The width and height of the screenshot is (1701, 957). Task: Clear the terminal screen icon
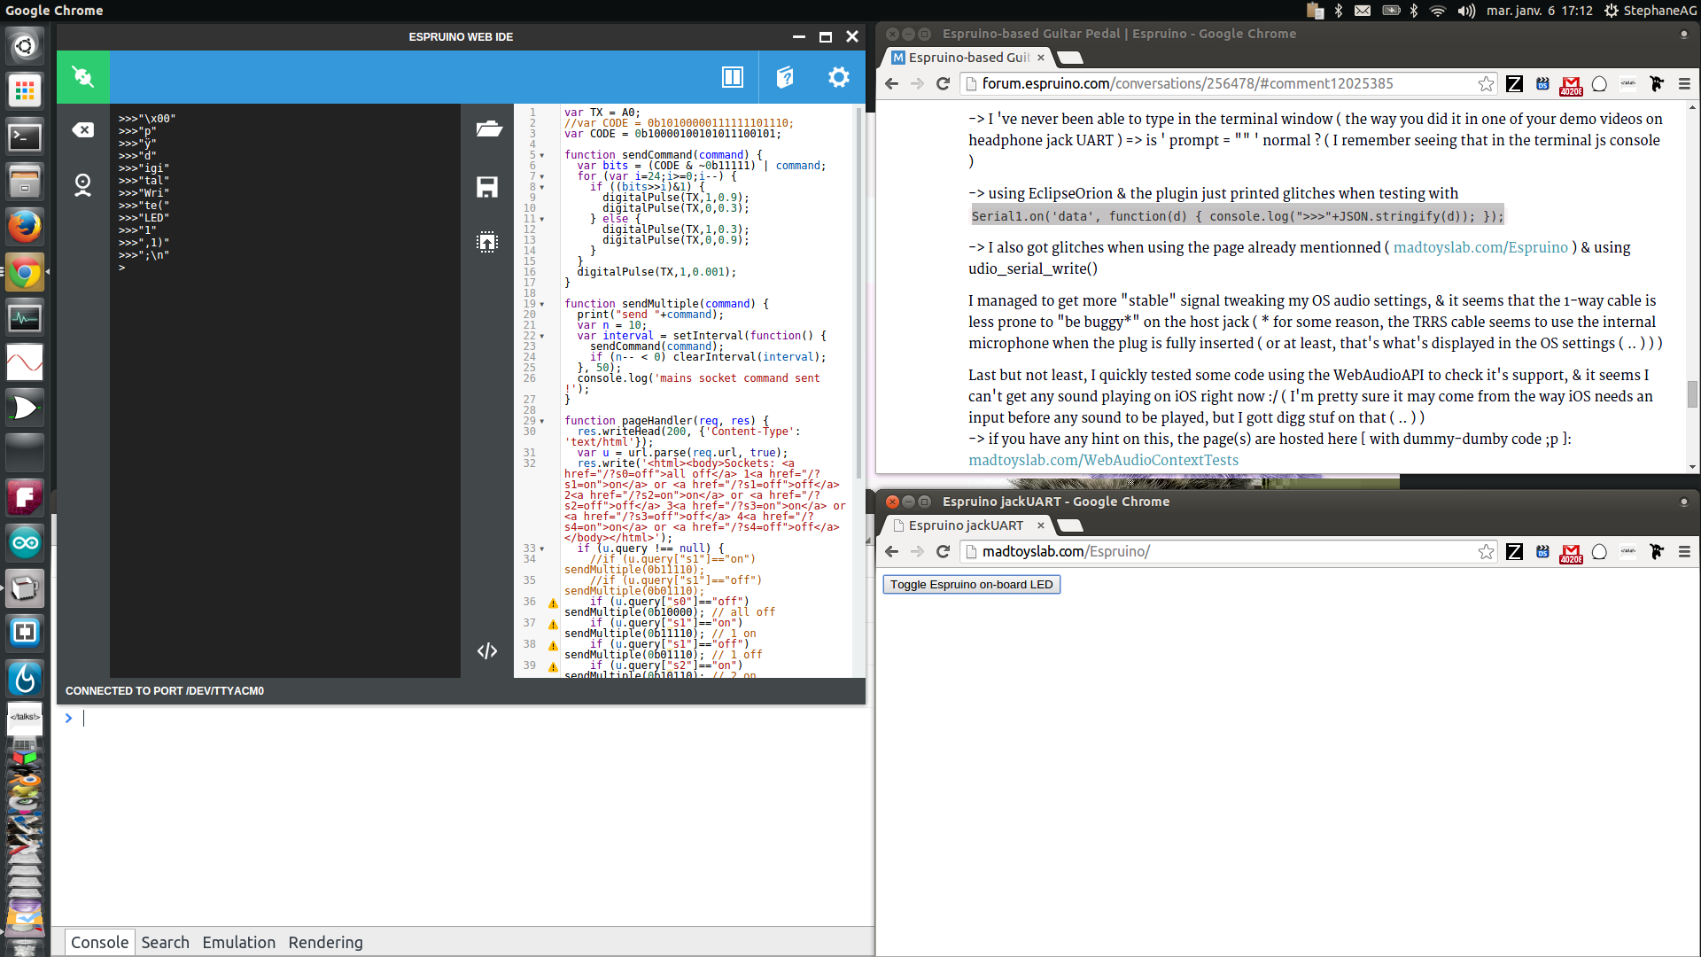[x=82, y=130]
